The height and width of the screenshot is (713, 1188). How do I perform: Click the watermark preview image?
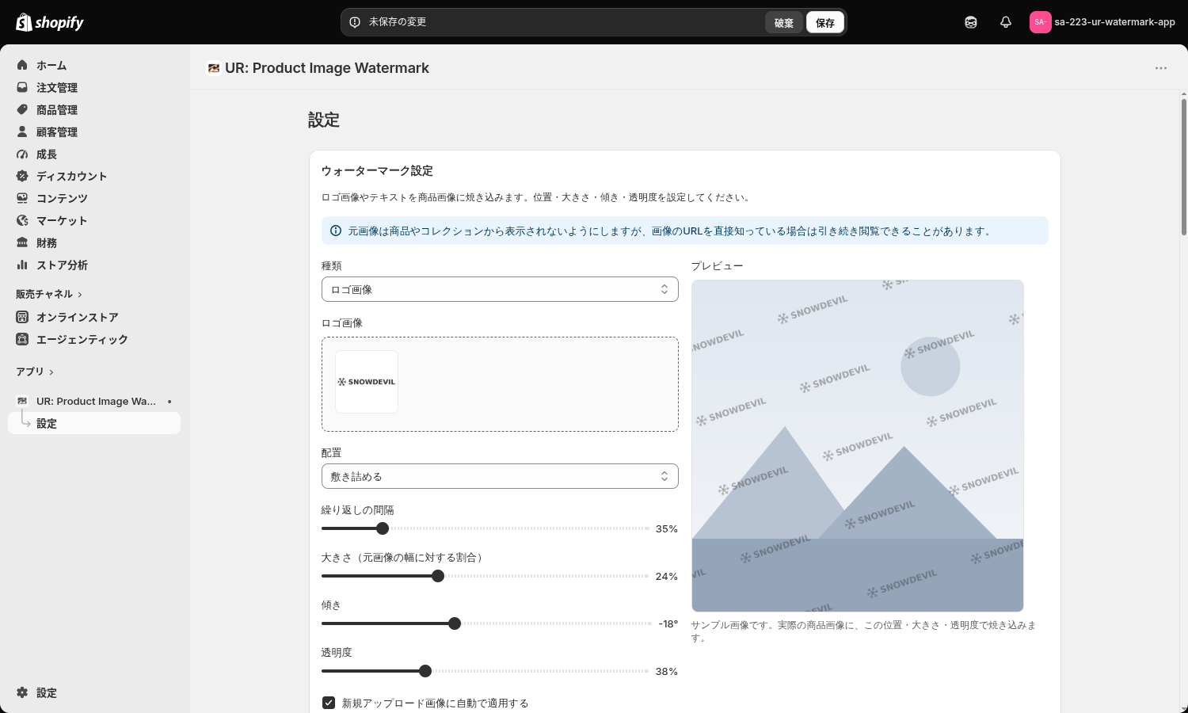pyautogui.click(x=858, y=446)
